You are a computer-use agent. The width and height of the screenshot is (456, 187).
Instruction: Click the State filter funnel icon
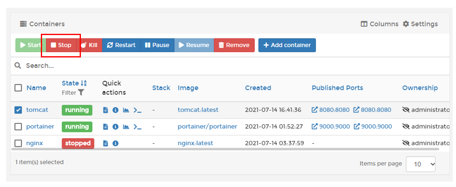click(x=81, y=93)
